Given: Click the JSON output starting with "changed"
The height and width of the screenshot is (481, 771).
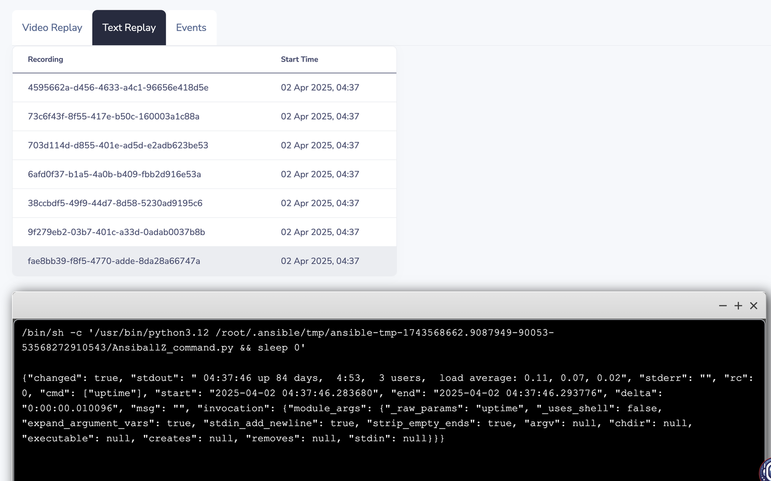Looking at the screenshot, I should click(388, 408).
